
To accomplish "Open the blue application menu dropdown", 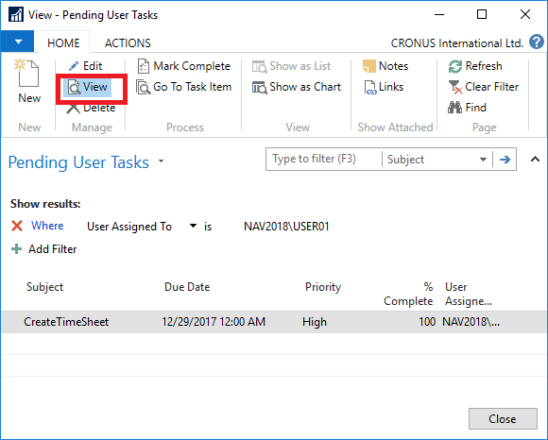I will click(17, 42).
